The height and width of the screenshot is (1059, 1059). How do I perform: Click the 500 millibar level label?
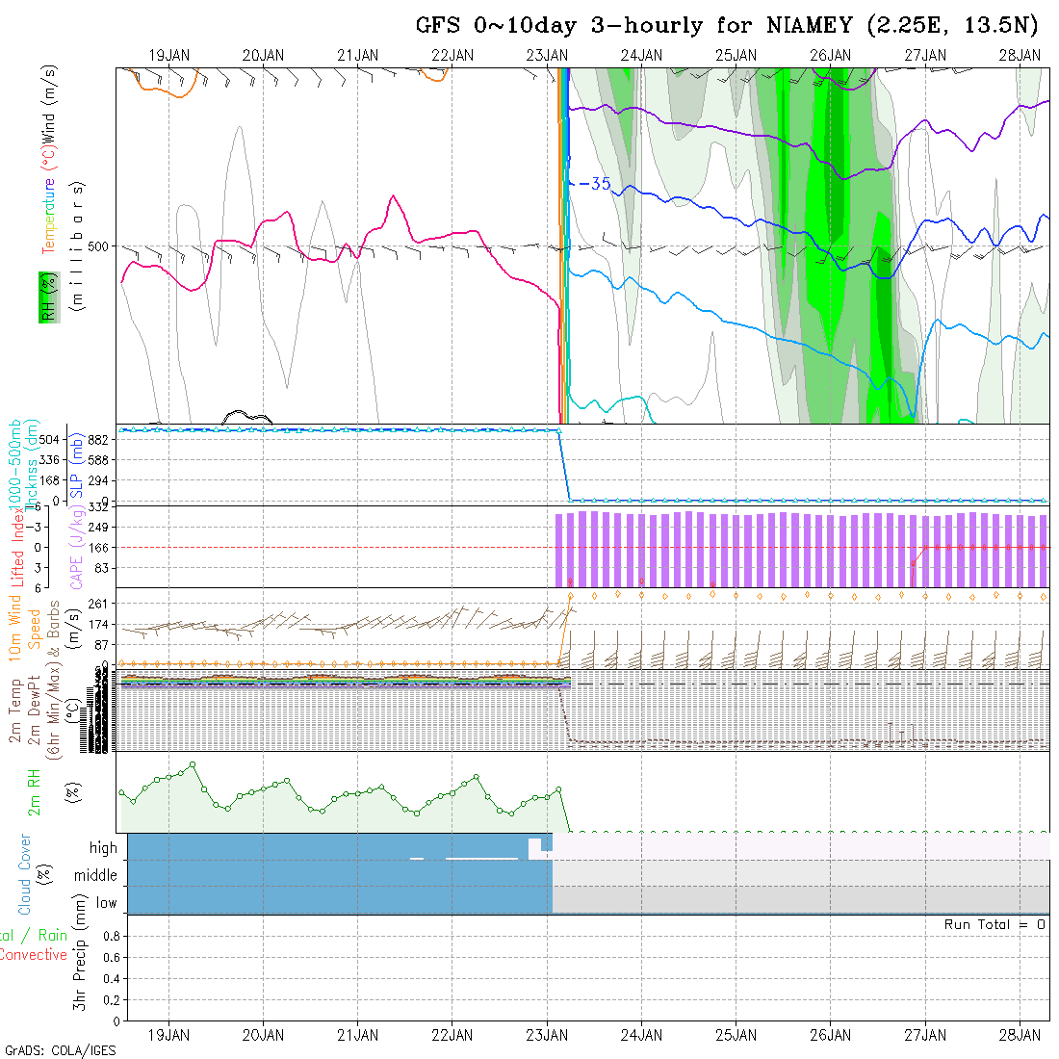tap(99, 246)
